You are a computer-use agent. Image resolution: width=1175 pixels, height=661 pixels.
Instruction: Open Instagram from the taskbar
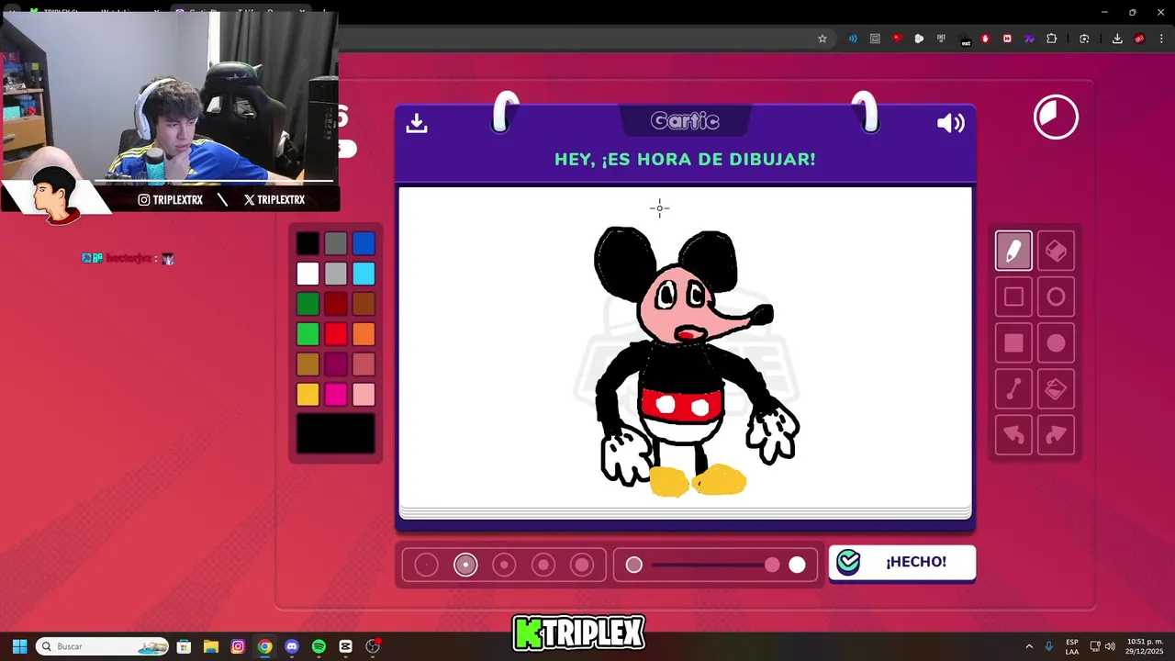click(238, 646)
